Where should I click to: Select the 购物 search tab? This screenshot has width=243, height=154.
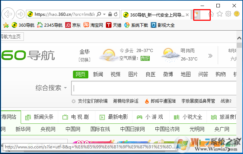pyautogui.click(x=221, y=75)
